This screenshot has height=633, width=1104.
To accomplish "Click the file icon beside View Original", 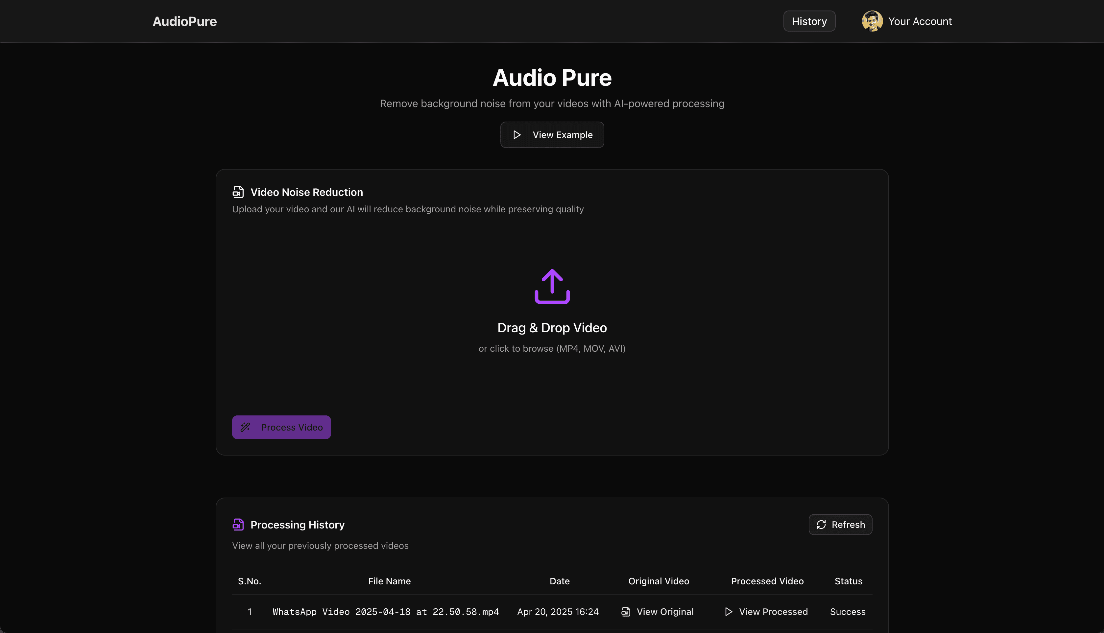I will 626,612.
